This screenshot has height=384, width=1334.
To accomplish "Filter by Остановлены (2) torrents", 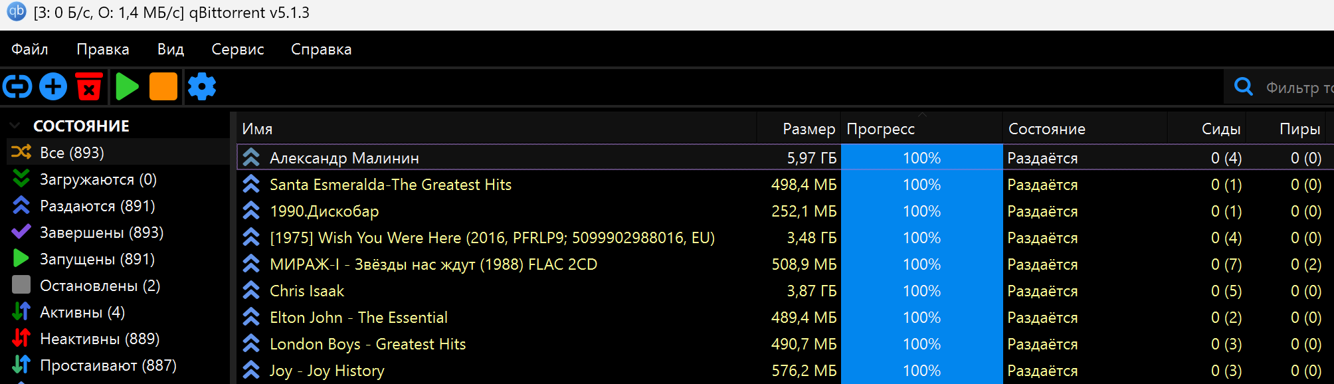I will tap(100, 286).
